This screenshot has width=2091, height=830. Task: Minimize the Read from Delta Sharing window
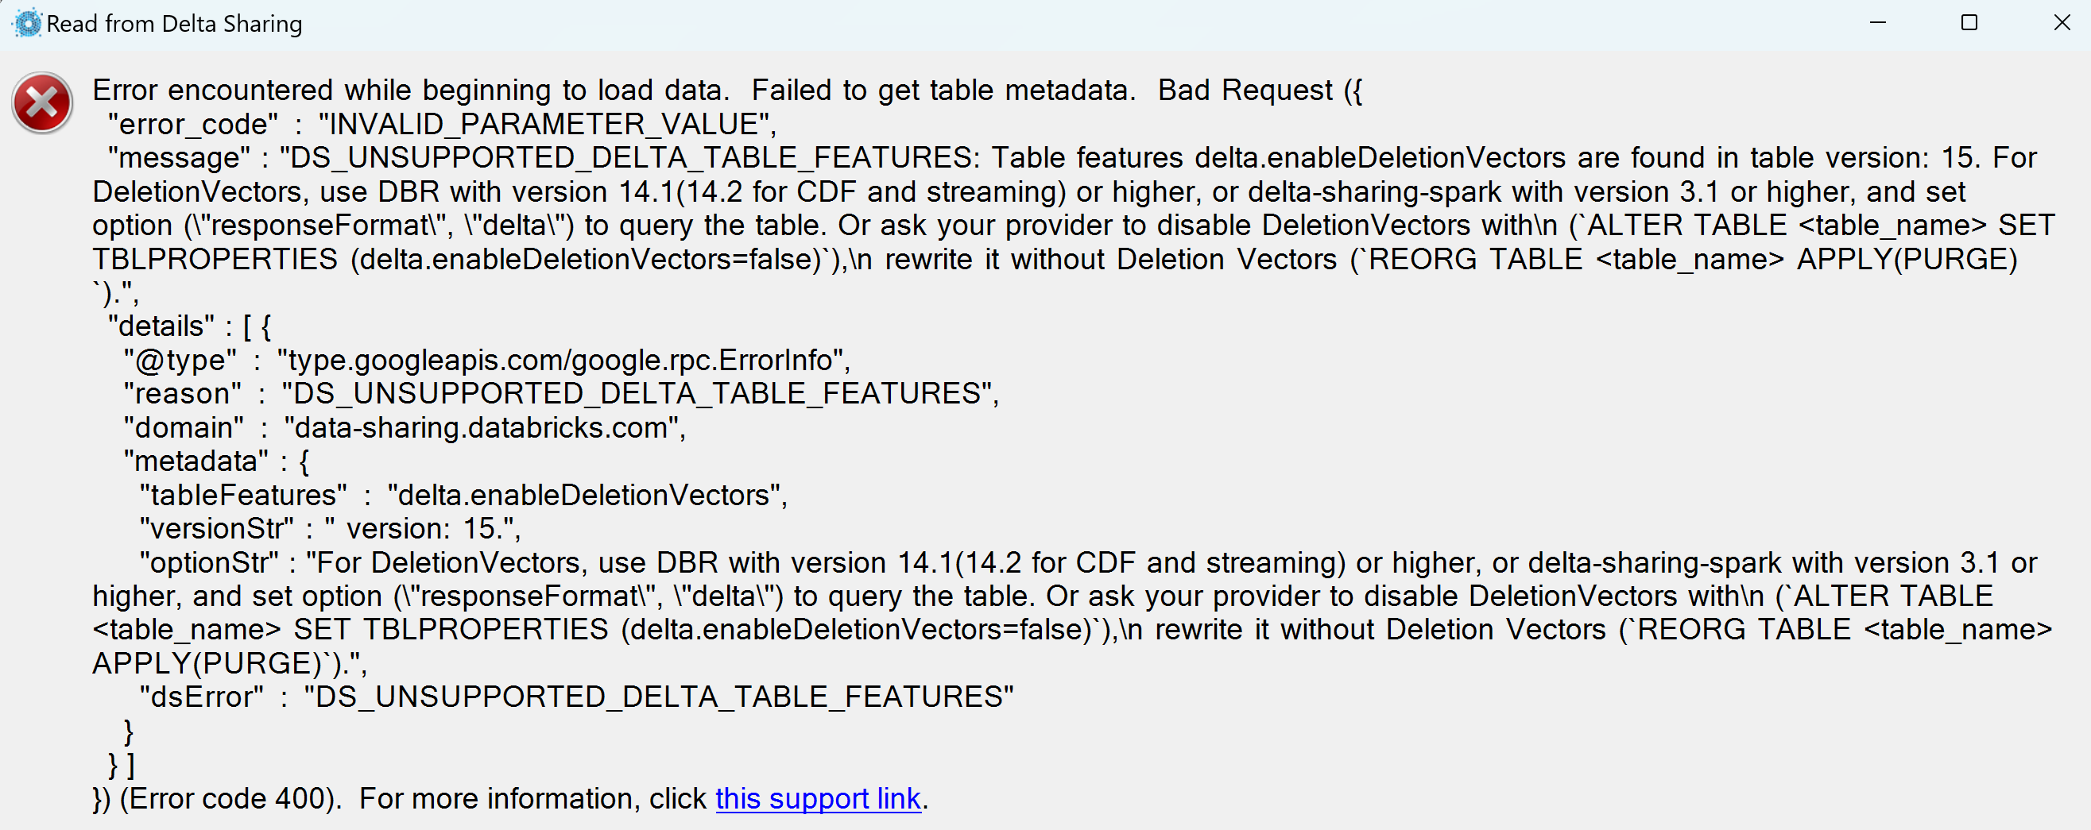point(1877,23)
